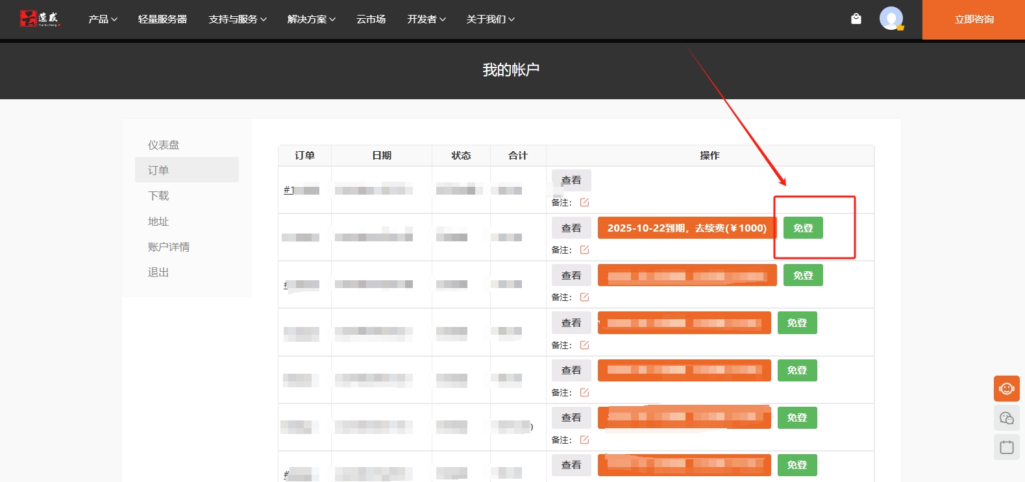Click the user avatar icon
This screenshot has height=482, width=1025.
click(x=891, y=18)
